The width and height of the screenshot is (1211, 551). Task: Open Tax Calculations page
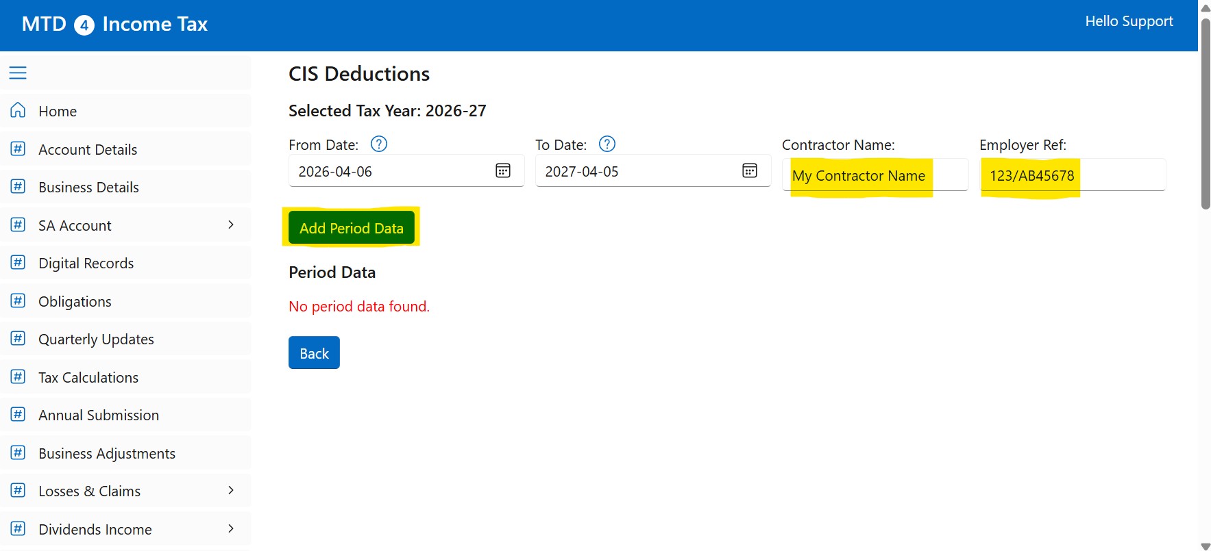(x=125, y=377)
